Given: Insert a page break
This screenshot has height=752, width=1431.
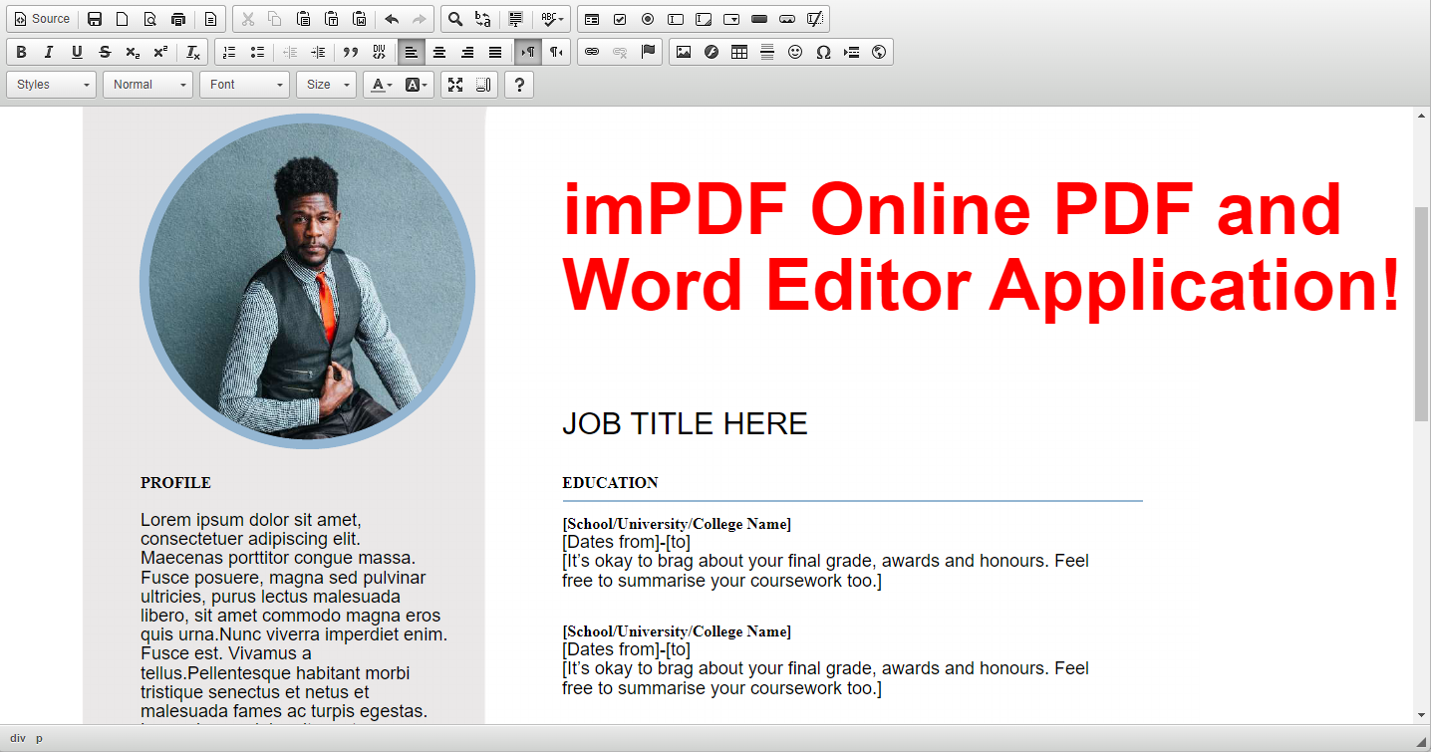Looking at the screenshot, I should [x=851, y=52].
